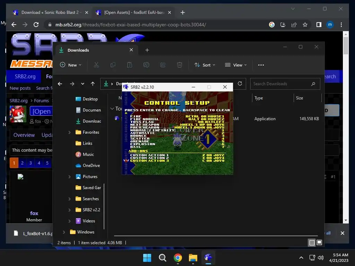Image resolution: width=355 pixels, height=266 pixels.
Task: Go to page 2 of the thread
Action: tap(22, 163)
